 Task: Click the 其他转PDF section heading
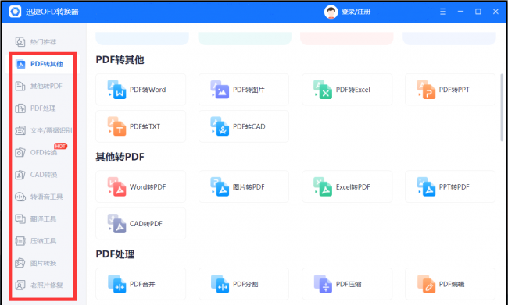point(120,157)
